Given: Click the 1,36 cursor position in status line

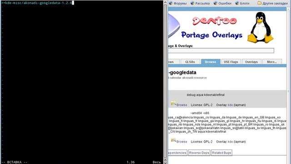Looking at the screenshot, I should pos(130,162).
